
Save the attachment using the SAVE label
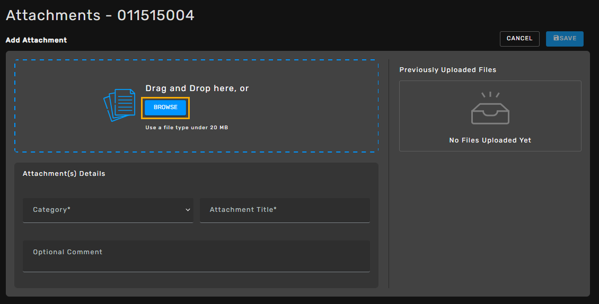[x=568, y=38]
